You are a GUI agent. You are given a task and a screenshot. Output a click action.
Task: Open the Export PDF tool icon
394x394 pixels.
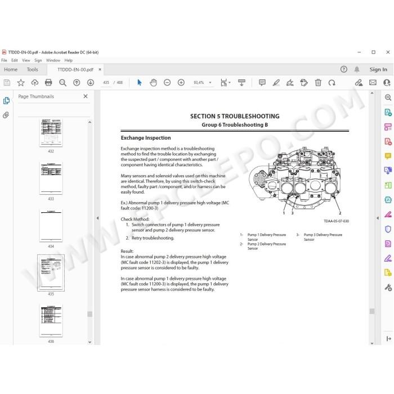388,112
